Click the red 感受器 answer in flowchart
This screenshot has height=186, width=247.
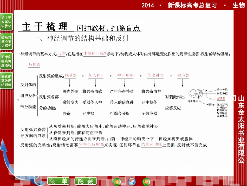click(x=71, y=76)
